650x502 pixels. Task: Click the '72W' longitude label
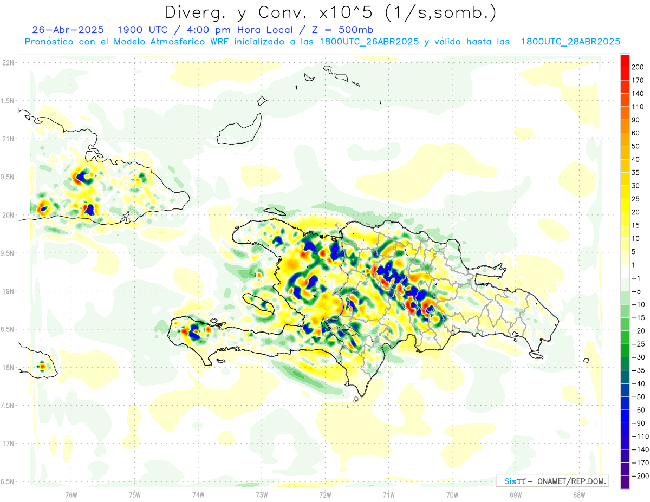(325, 494)
